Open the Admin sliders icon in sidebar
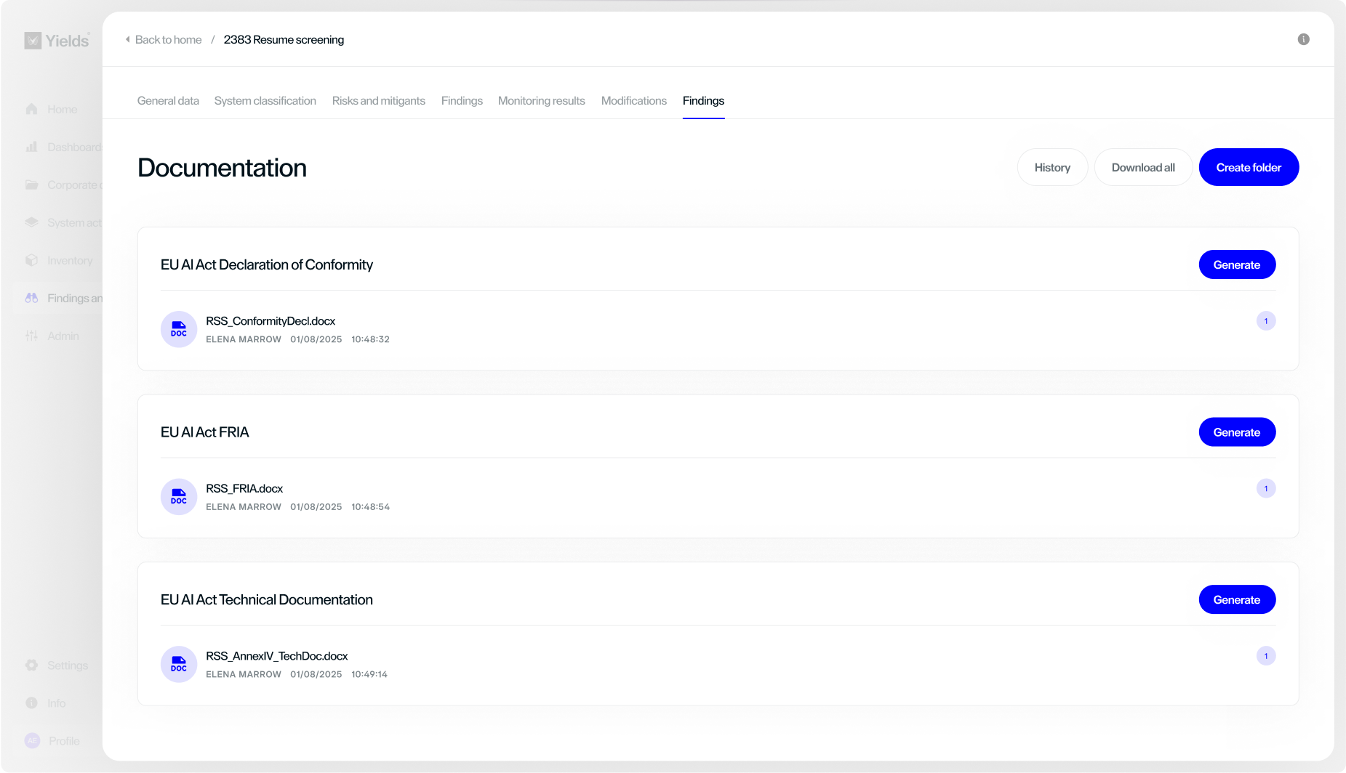1346x773 pixels. click(32, 336)
